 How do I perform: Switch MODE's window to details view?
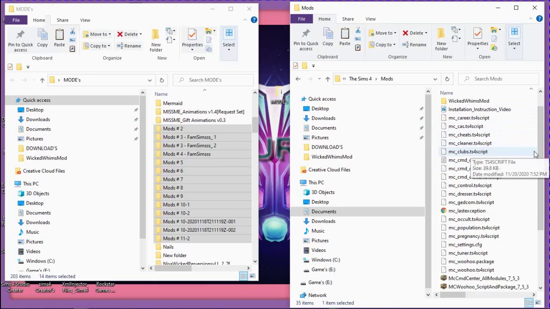click(x=244, y=276)
